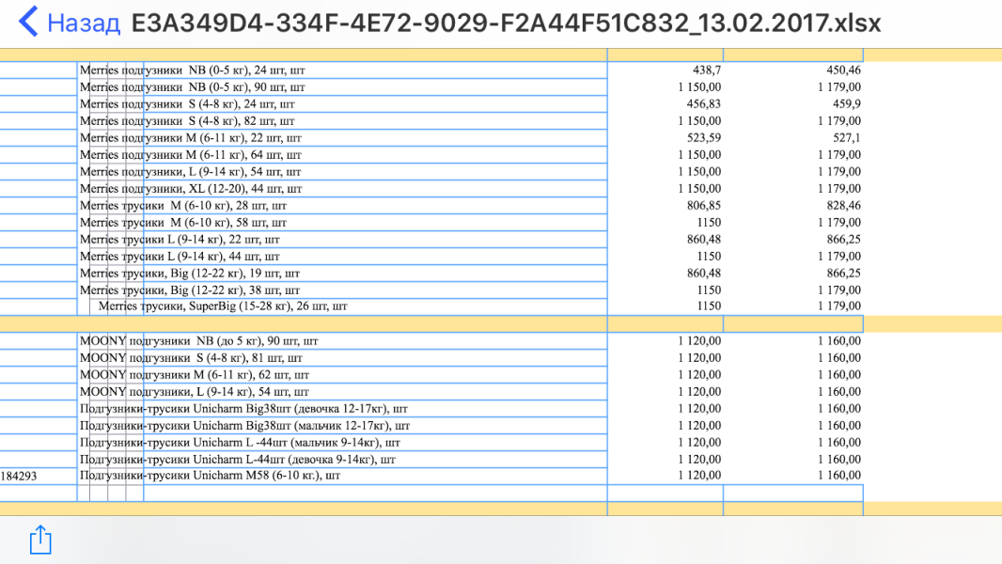Select row Merries трусики M (6-10 кг), 58 шт
This screenshot has width=1002, height=564.
point(183,223)
